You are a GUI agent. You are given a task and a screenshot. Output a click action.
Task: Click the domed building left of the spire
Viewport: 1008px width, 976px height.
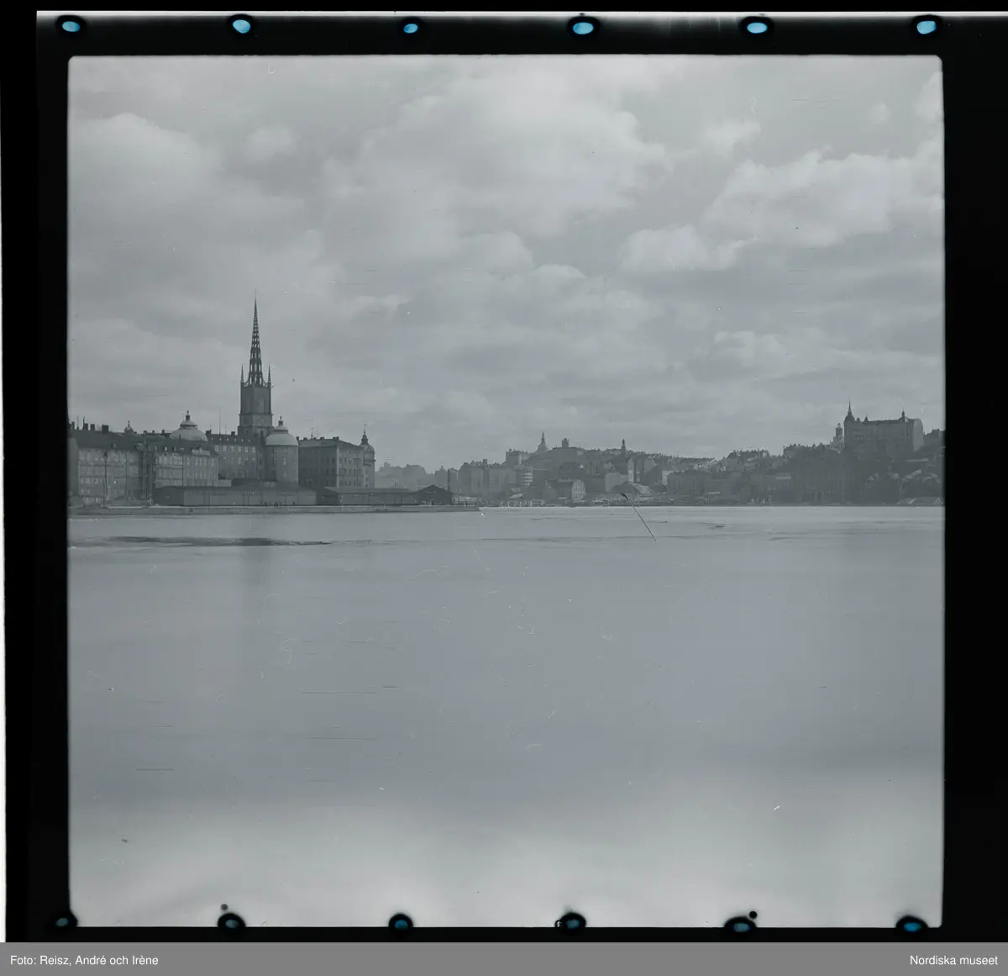coord(187,430)
